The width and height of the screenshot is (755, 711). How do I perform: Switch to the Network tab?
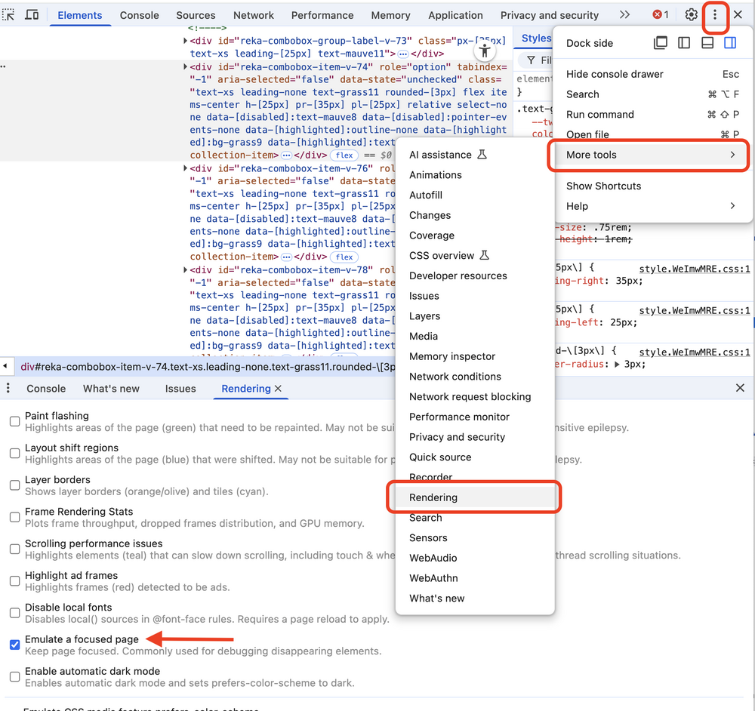253,15
